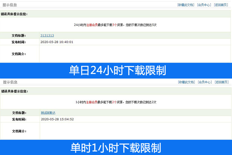Click 收藏此文档 link in the 24小时 limit panel
The image size is (232, 155).
pyautogui.click(x=186, y=5)
